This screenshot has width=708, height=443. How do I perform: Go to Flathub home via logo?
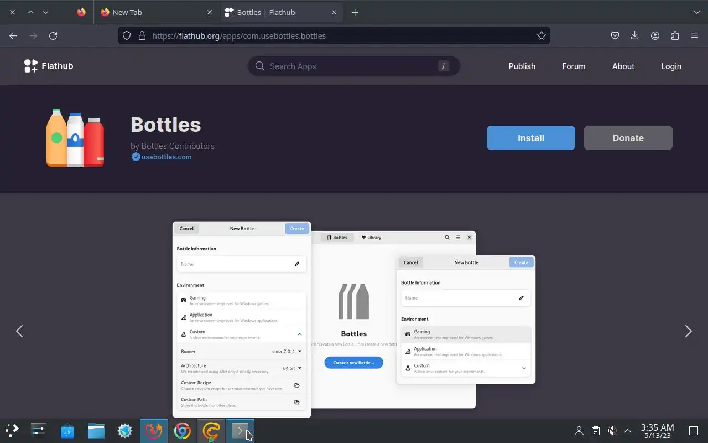(49, 66)
